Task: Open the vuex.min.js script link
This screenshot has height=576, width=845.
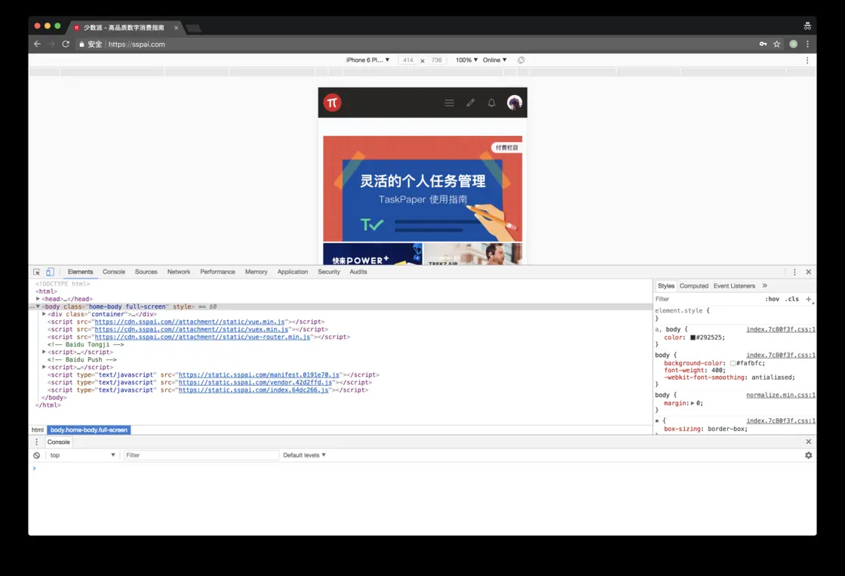Action: coord(192,329)
